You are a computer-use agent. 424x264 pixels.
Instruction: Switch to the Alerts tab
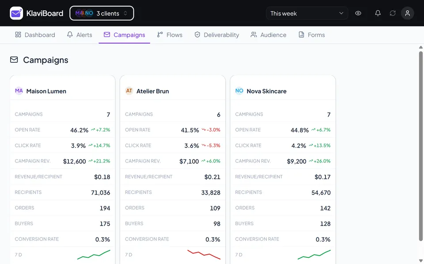(79, 35)
